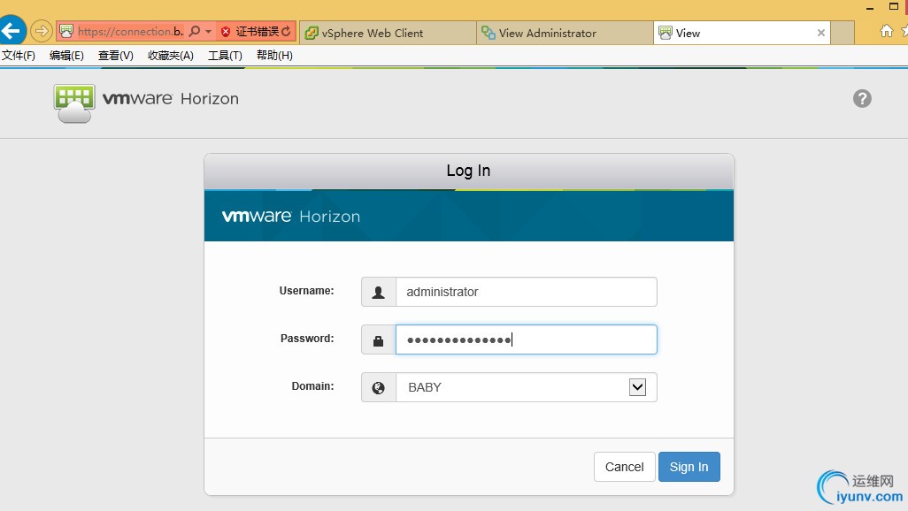908x511 pixels.
Task: Click the browser forward arrow button
Action: 41,31
